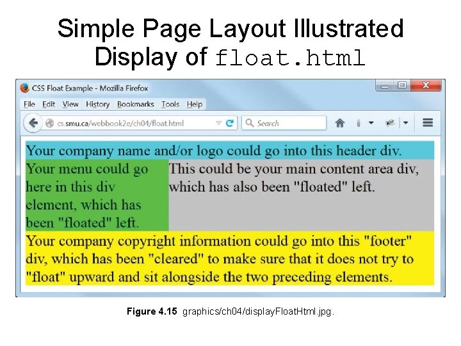461x346 pixels.
Task: Open the Tools menu
Action: tap(170, 104)
